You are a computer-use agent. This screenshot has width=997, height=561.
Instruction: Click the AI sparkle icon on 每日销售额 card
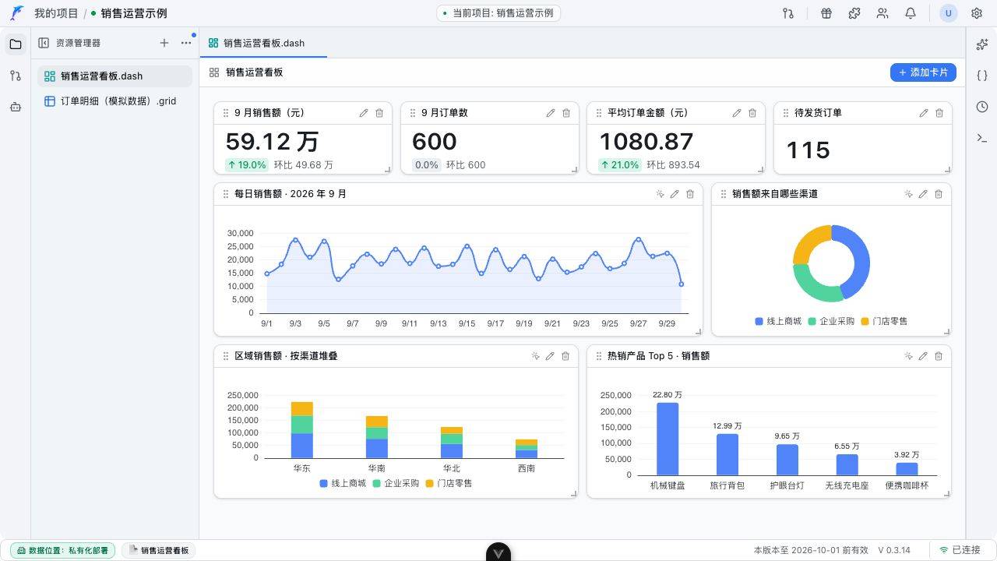click(x=660, y=194)
